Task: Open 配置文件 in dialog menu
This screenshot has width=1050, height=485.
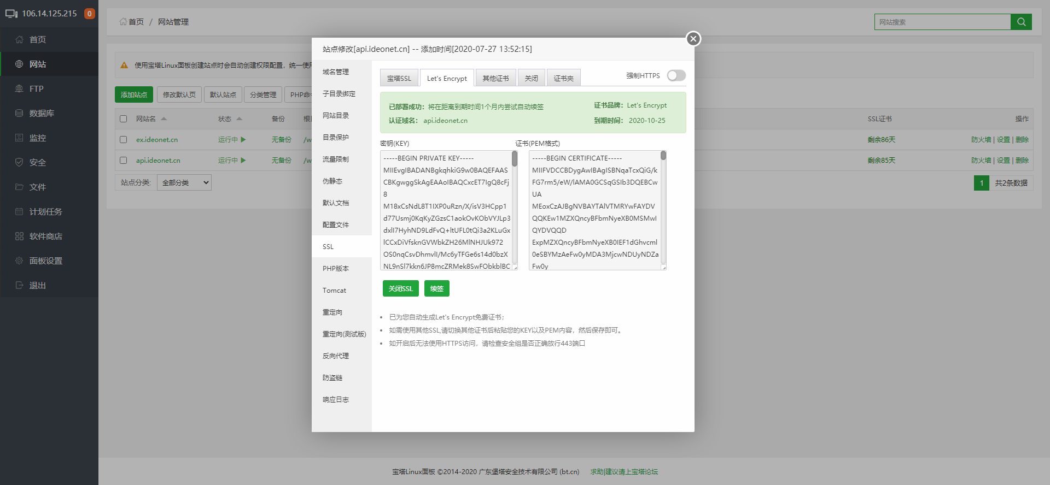Action: point(342,224)
